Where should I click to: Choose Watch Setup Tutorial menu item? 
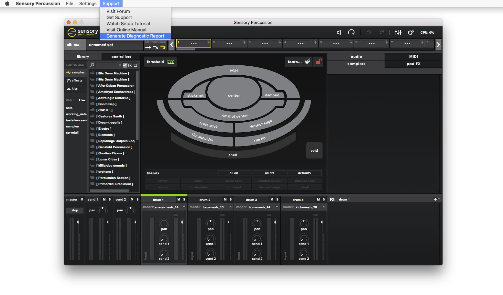click(128, 24)
